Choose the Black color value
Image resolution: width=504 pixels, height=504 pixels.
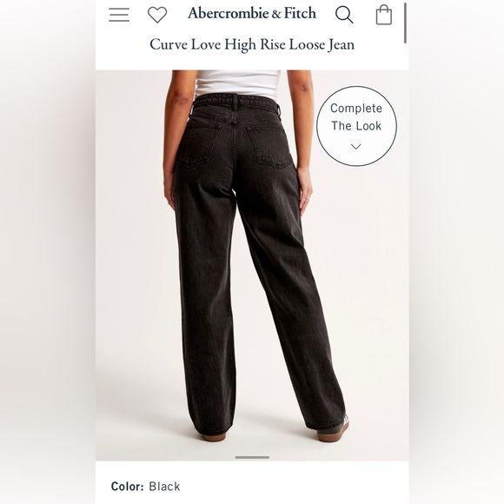(164, 487)
